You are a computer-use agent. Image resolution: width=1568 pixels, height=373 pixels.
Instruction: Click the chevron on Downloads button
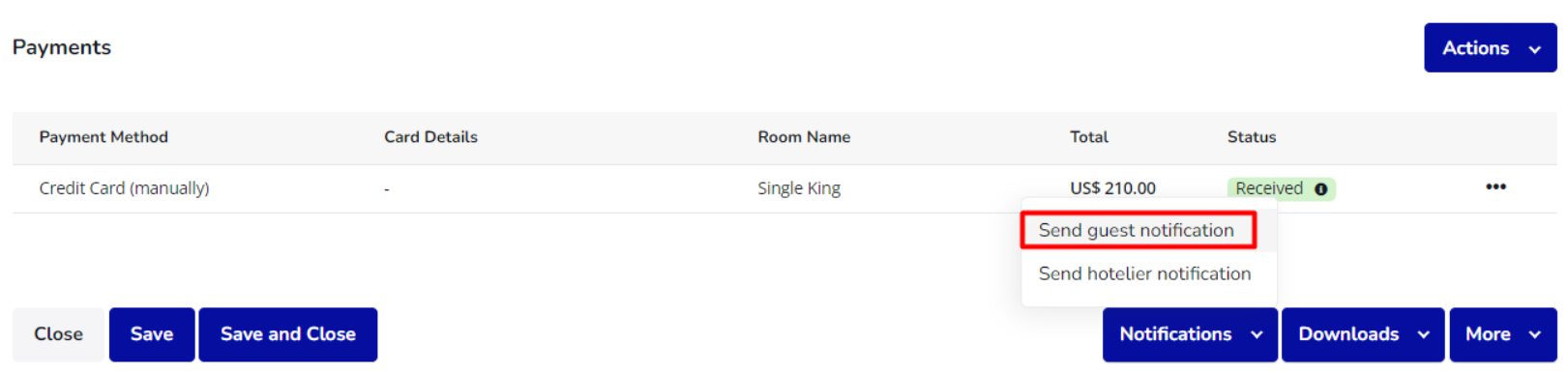[1423, 335]
